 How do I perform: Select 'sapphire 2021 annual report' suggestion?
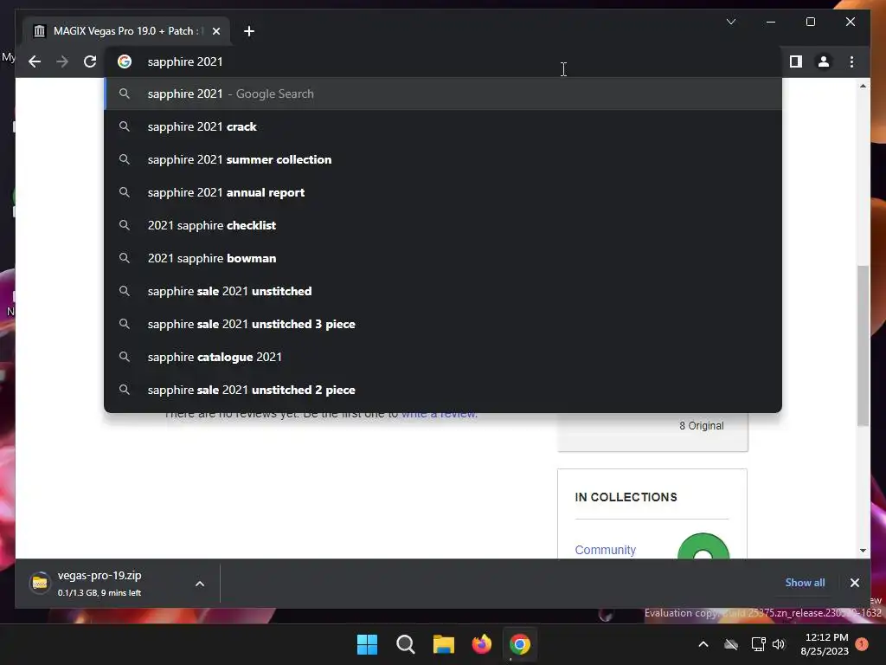[x=443, y=192]
